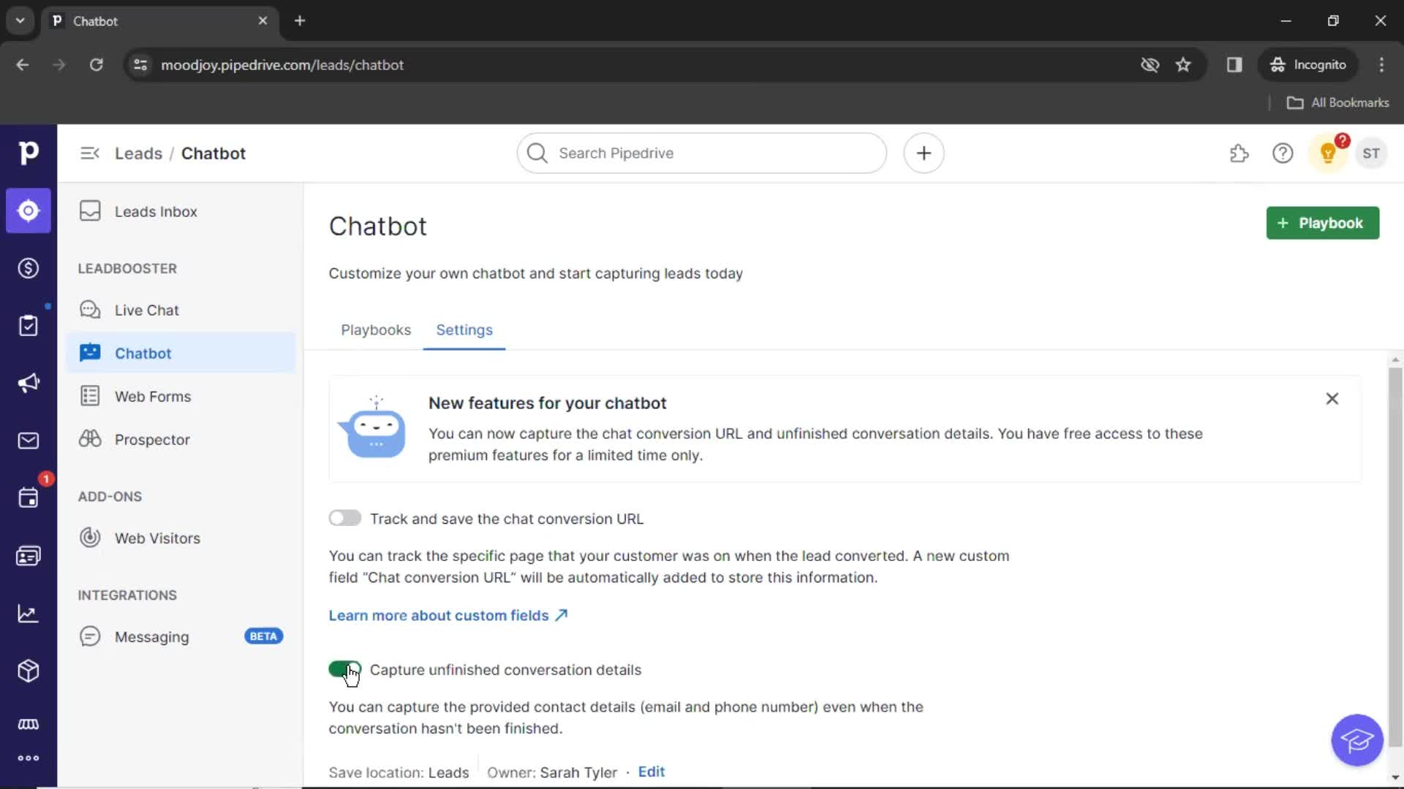The image size is (1404, 789).
Task: Expand the collapsed sidebar menu
Action: [x=88, y=153]
